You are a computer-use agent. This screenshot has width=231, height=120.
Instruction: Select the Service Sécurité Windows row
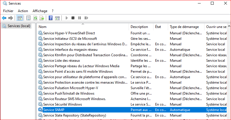coord(62,104)
